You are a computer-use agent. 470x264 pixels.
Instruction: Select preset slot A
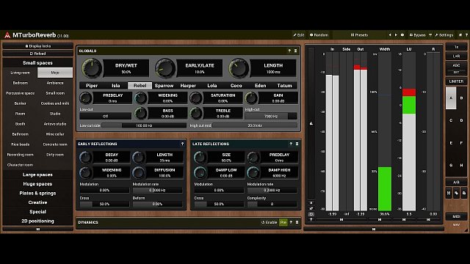pos(451,98)
